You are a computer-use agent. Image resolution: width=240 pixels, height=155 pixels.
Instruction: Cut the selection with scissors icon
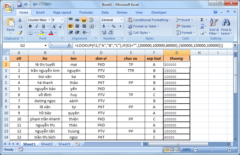[20, 20]
